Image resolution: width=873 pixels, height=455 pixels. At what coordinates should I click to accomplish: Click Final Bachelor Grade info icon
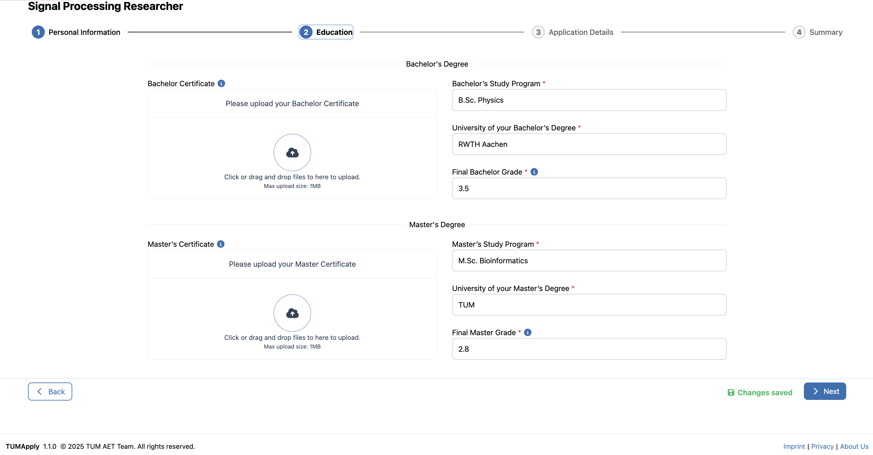[534, 172]
